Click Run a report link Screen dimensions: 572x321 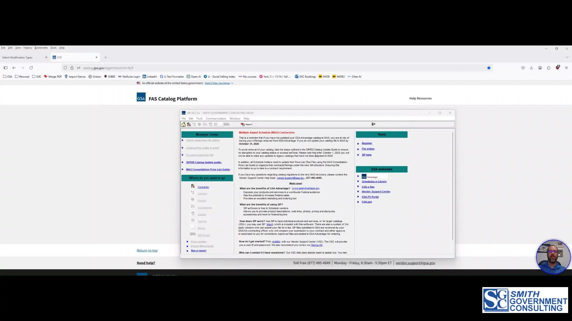pos(198,251)
